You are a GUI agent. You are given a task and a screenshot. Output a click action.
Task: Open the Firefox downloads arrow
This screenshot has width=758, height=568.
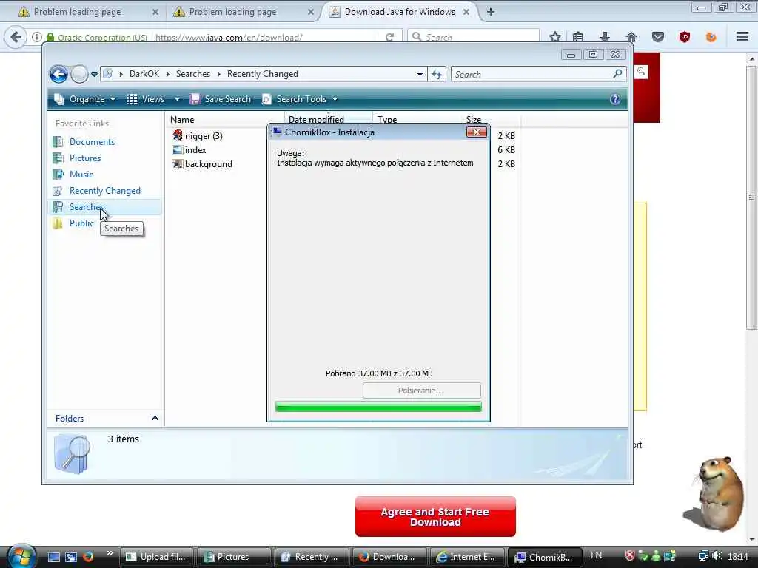point(604,37)
